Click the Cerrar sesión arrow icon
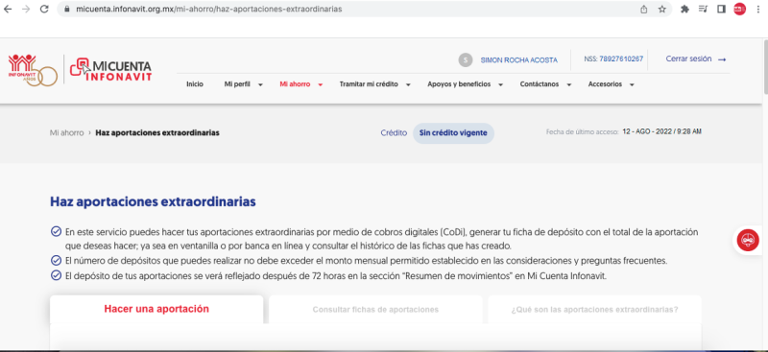 (722, 59)
